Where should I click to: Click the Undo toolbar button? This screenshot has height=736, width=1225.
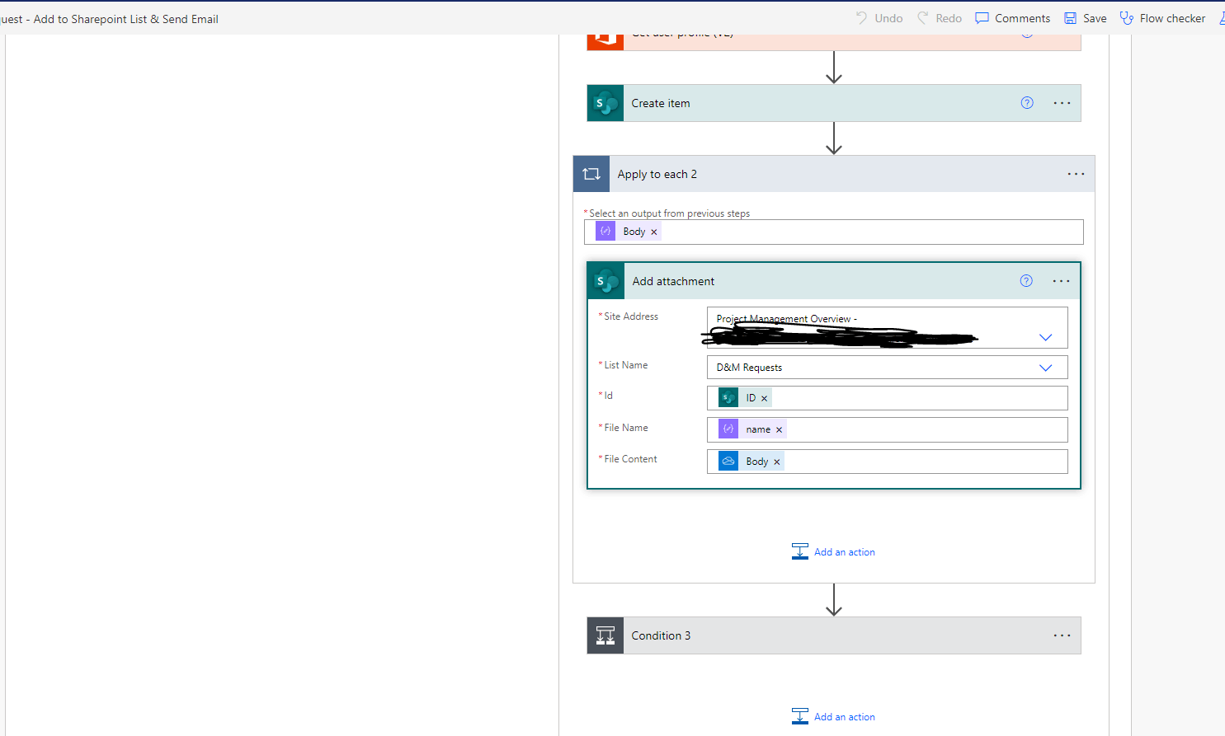tap(879, 18)
